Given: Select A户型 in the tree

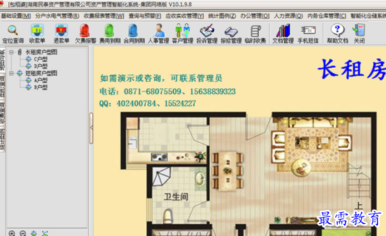Looking at the screenshot, I should coord(41,81).
